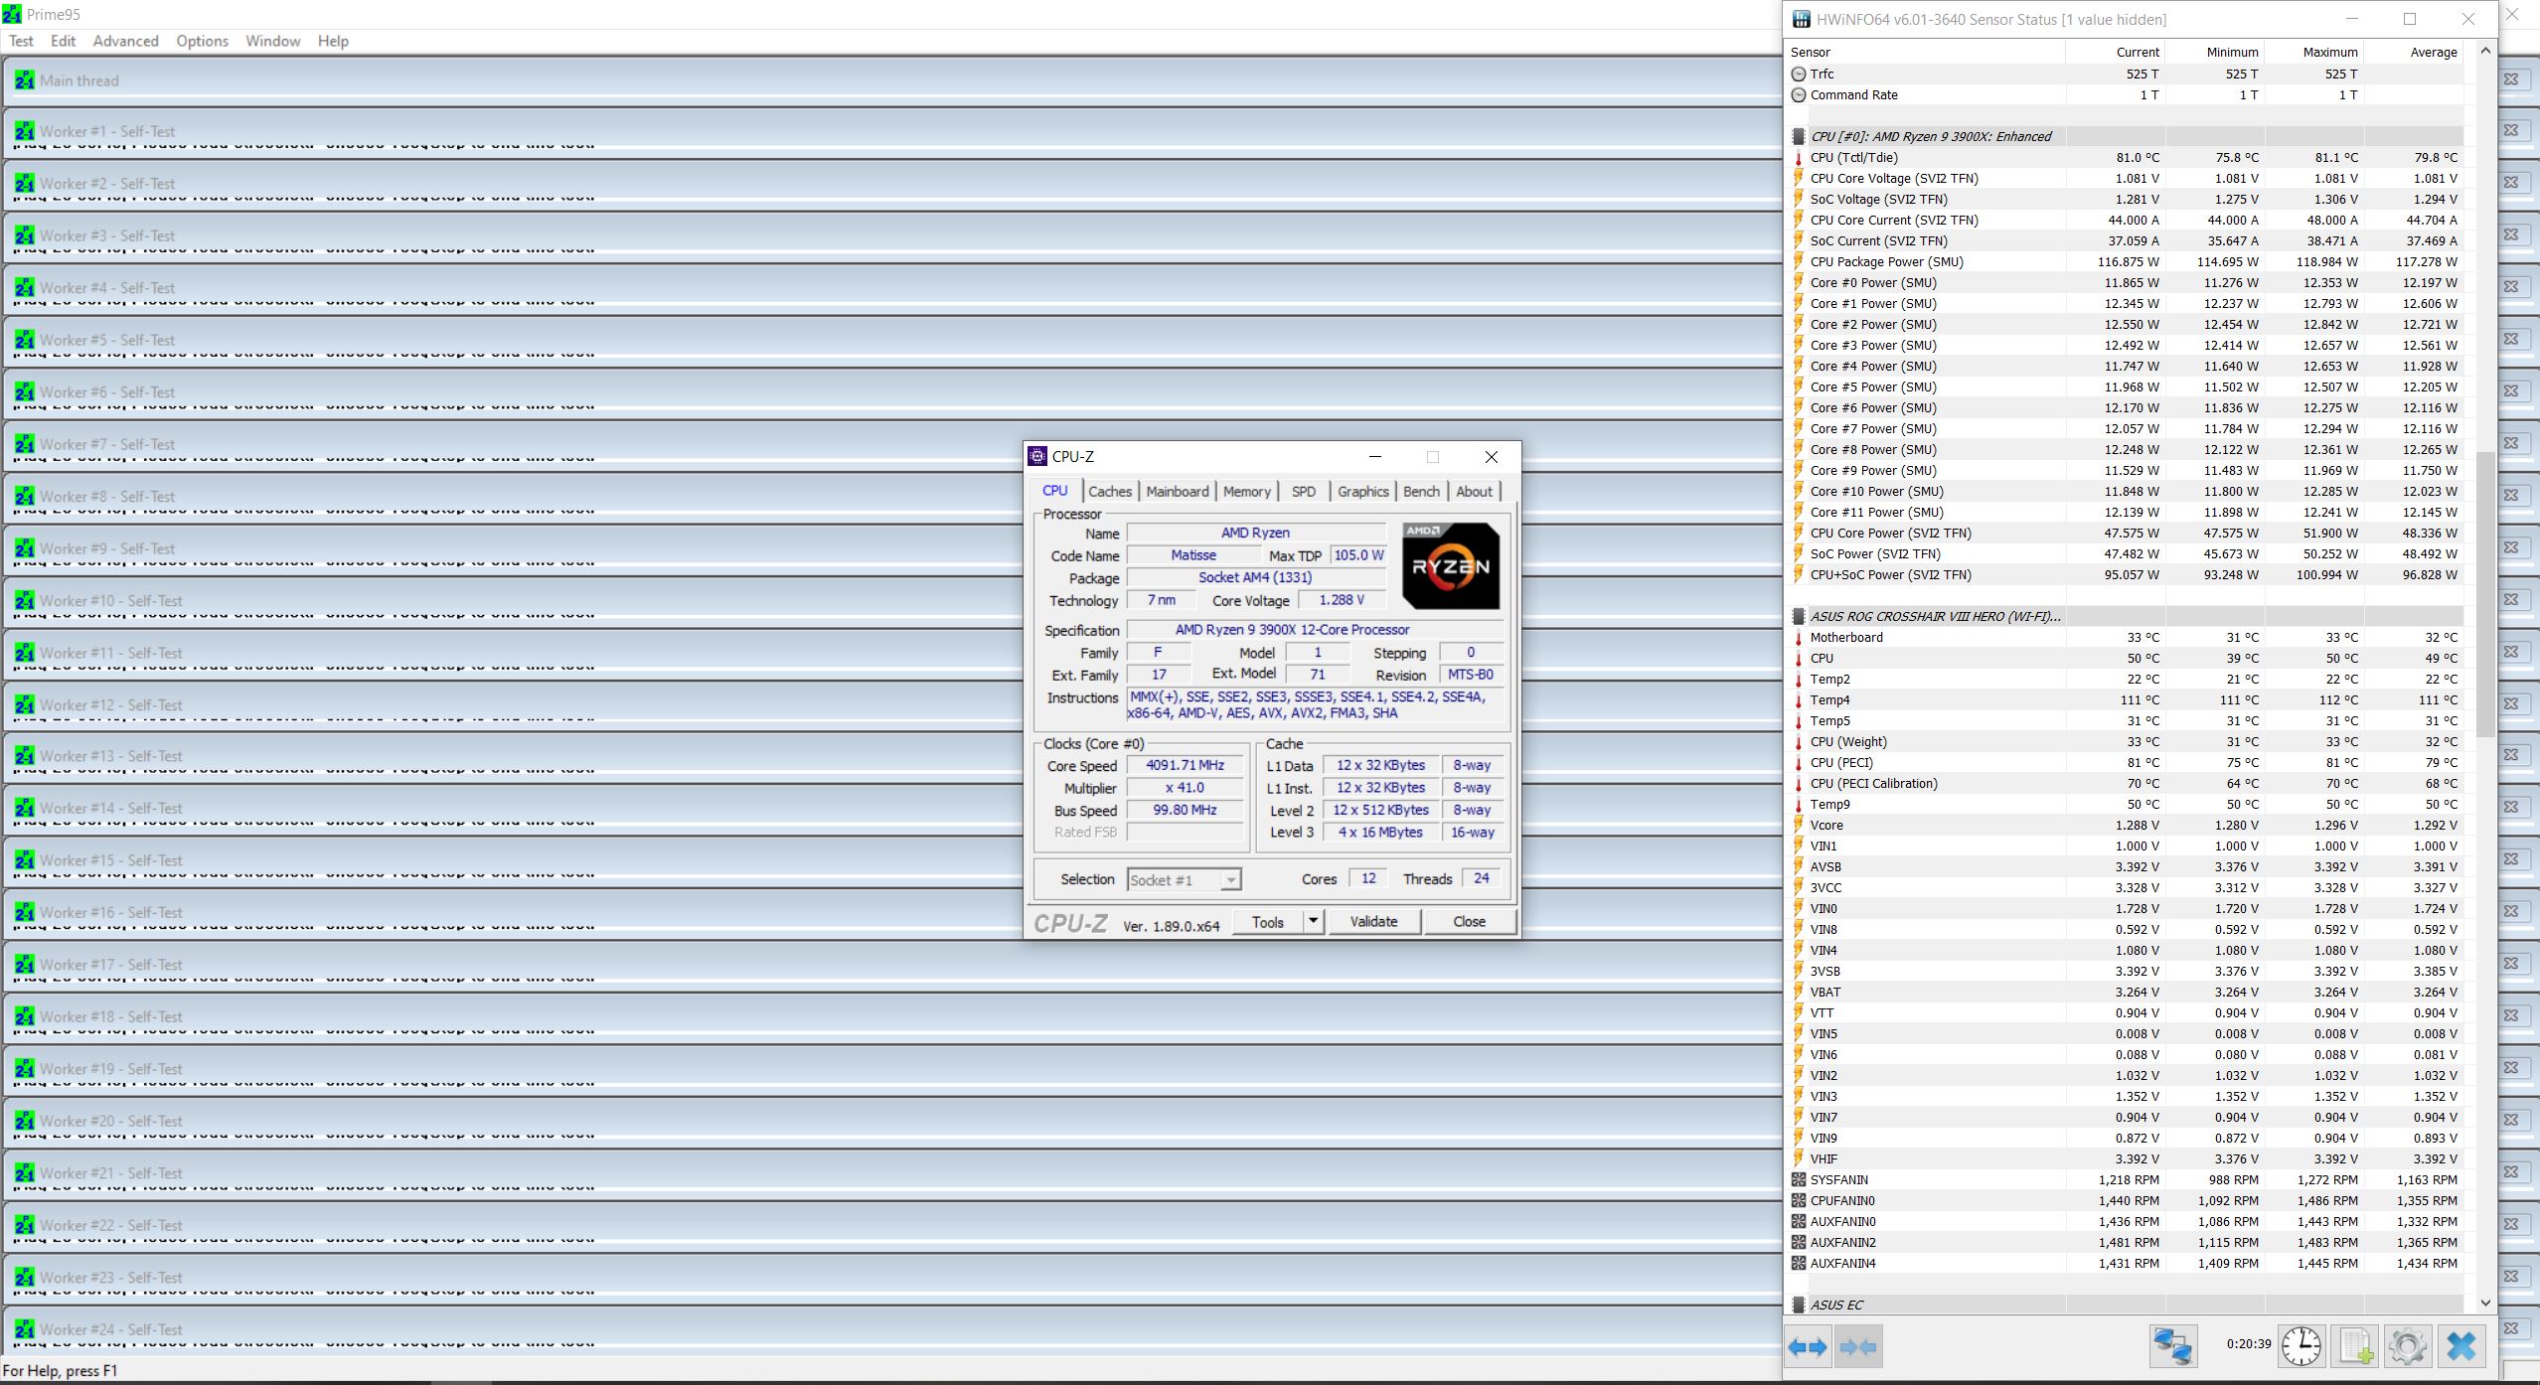Click the Ryzen logo in CPU-Z
The image size is (2540, 1385).
click(1451, 566)
